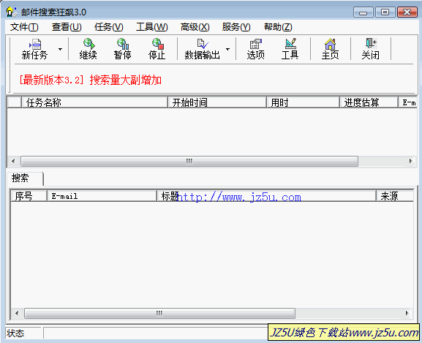The height and width of the screenshot is (343, 422).
Task: Stop the task with 停止 icon
Action: (157, 49)
